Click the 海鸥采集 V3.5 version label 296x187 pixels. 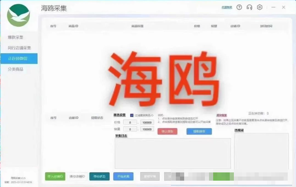pos(18,178)
